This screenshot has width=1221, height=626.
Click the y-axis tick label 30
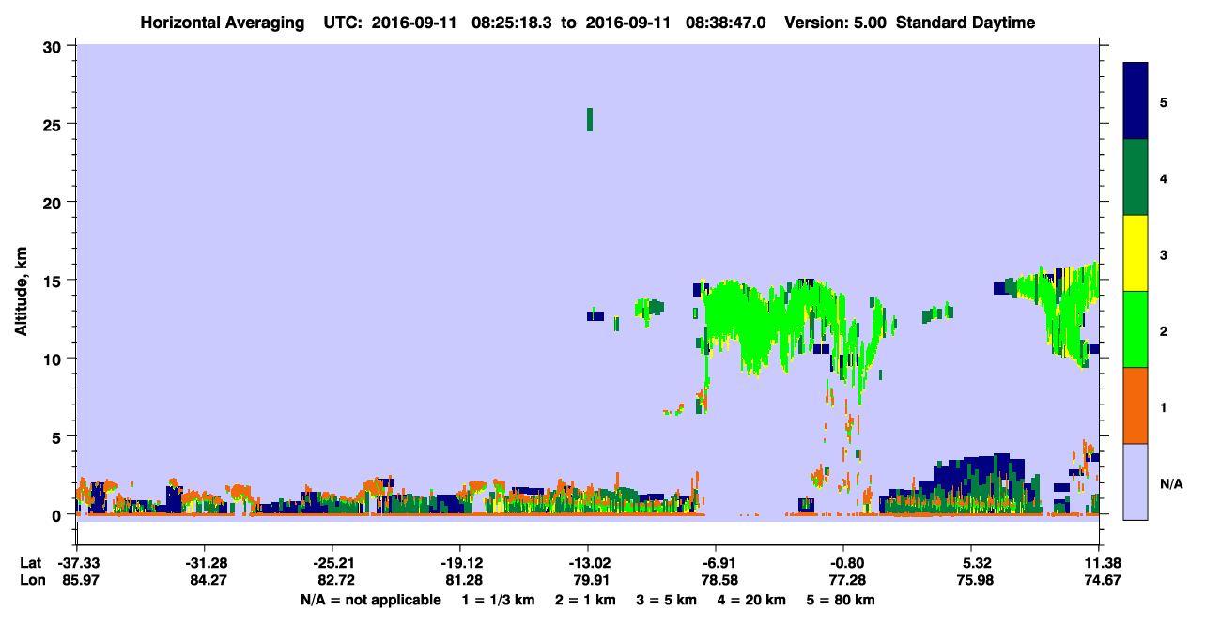(54, 46)
